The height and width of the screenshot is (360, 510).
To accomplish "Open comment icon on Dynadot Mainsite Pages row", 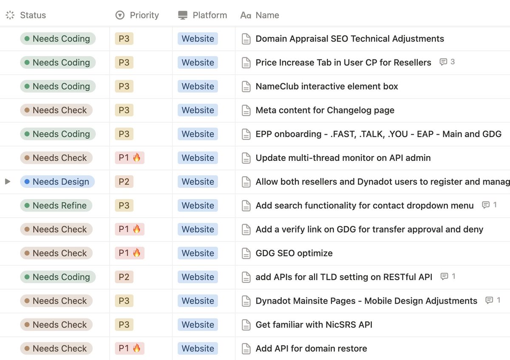I will point(489,300).
